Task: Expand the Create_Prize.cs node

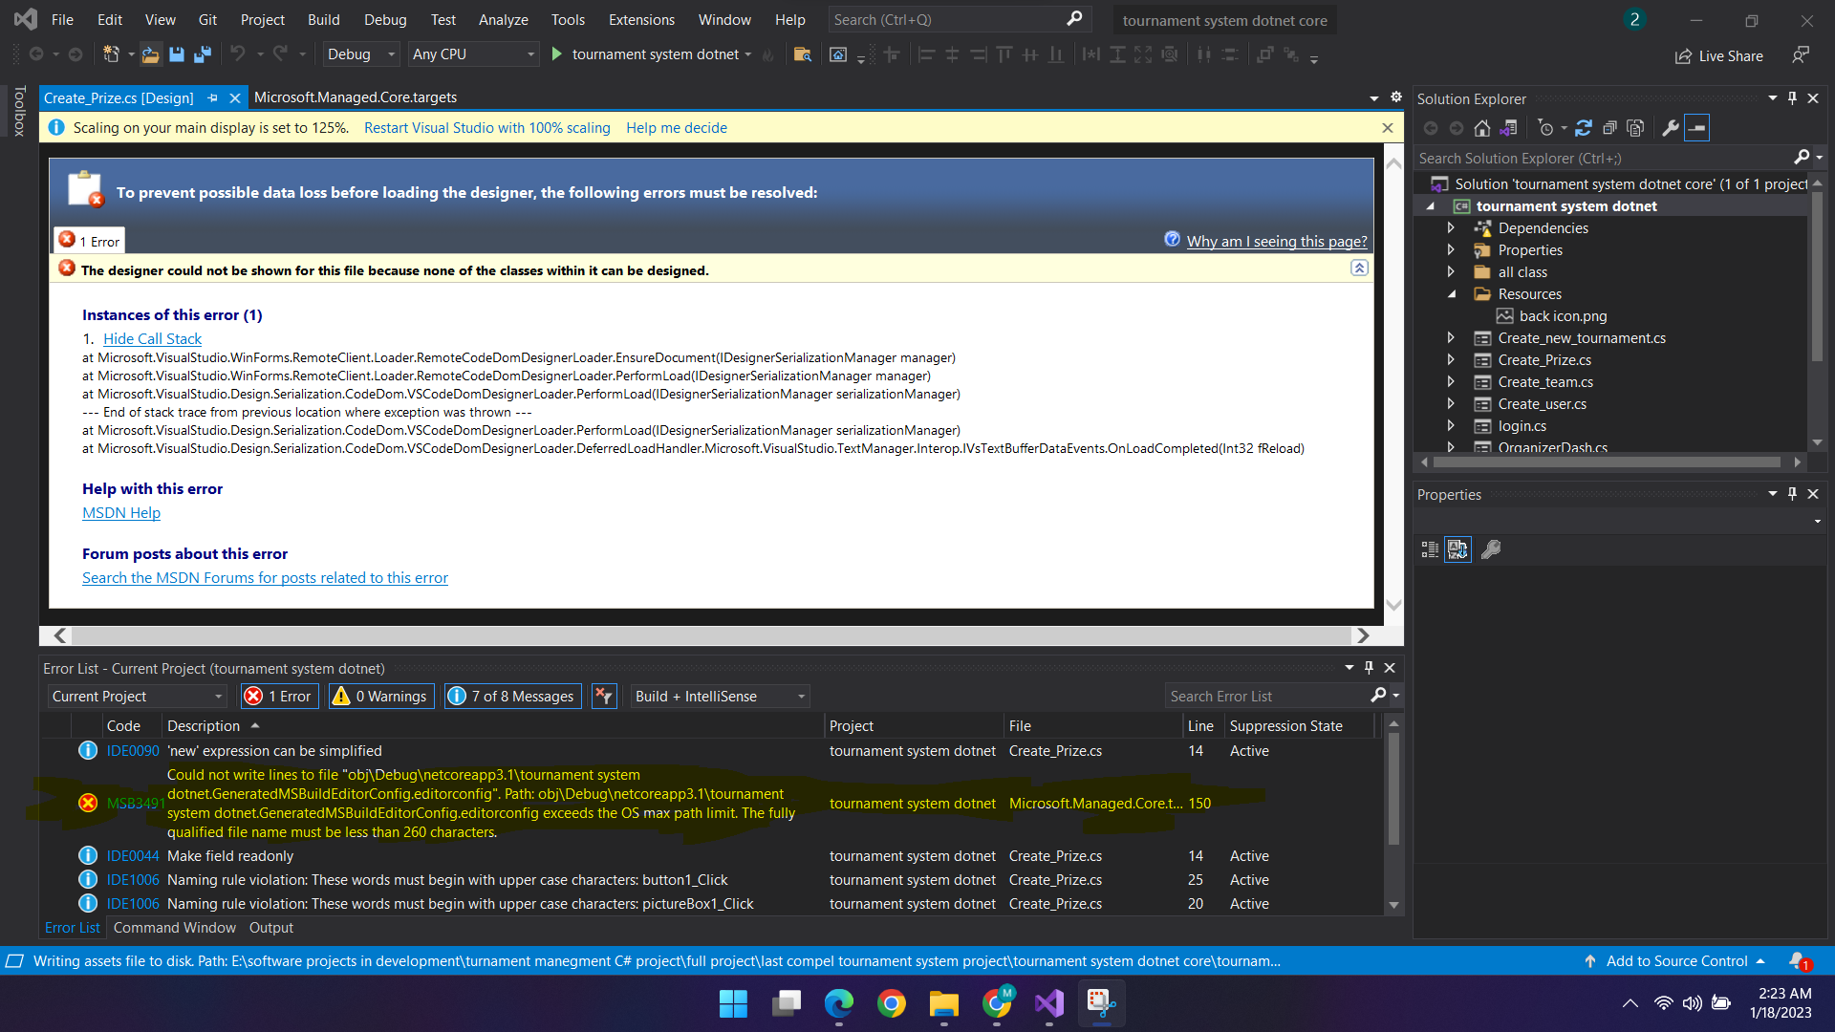Action: (1451, 360)
